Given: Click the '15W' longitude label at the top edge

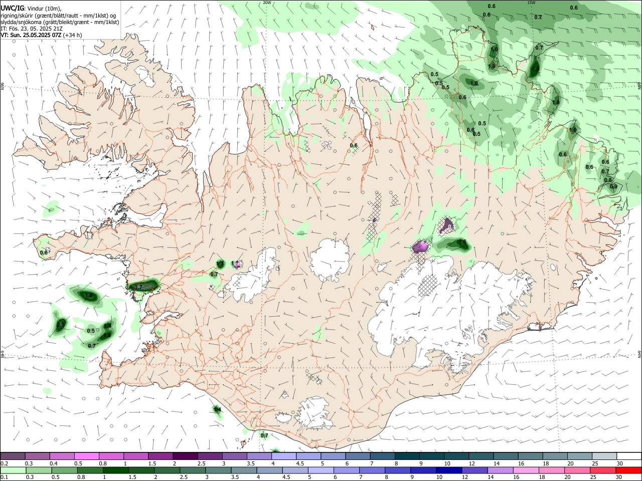Looking at the screenshot, I should click(531, 3).
